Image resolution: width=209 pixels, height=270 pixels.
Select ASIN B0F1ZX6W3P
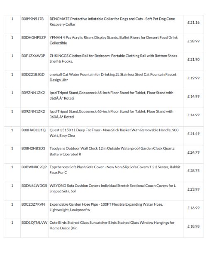33,56
